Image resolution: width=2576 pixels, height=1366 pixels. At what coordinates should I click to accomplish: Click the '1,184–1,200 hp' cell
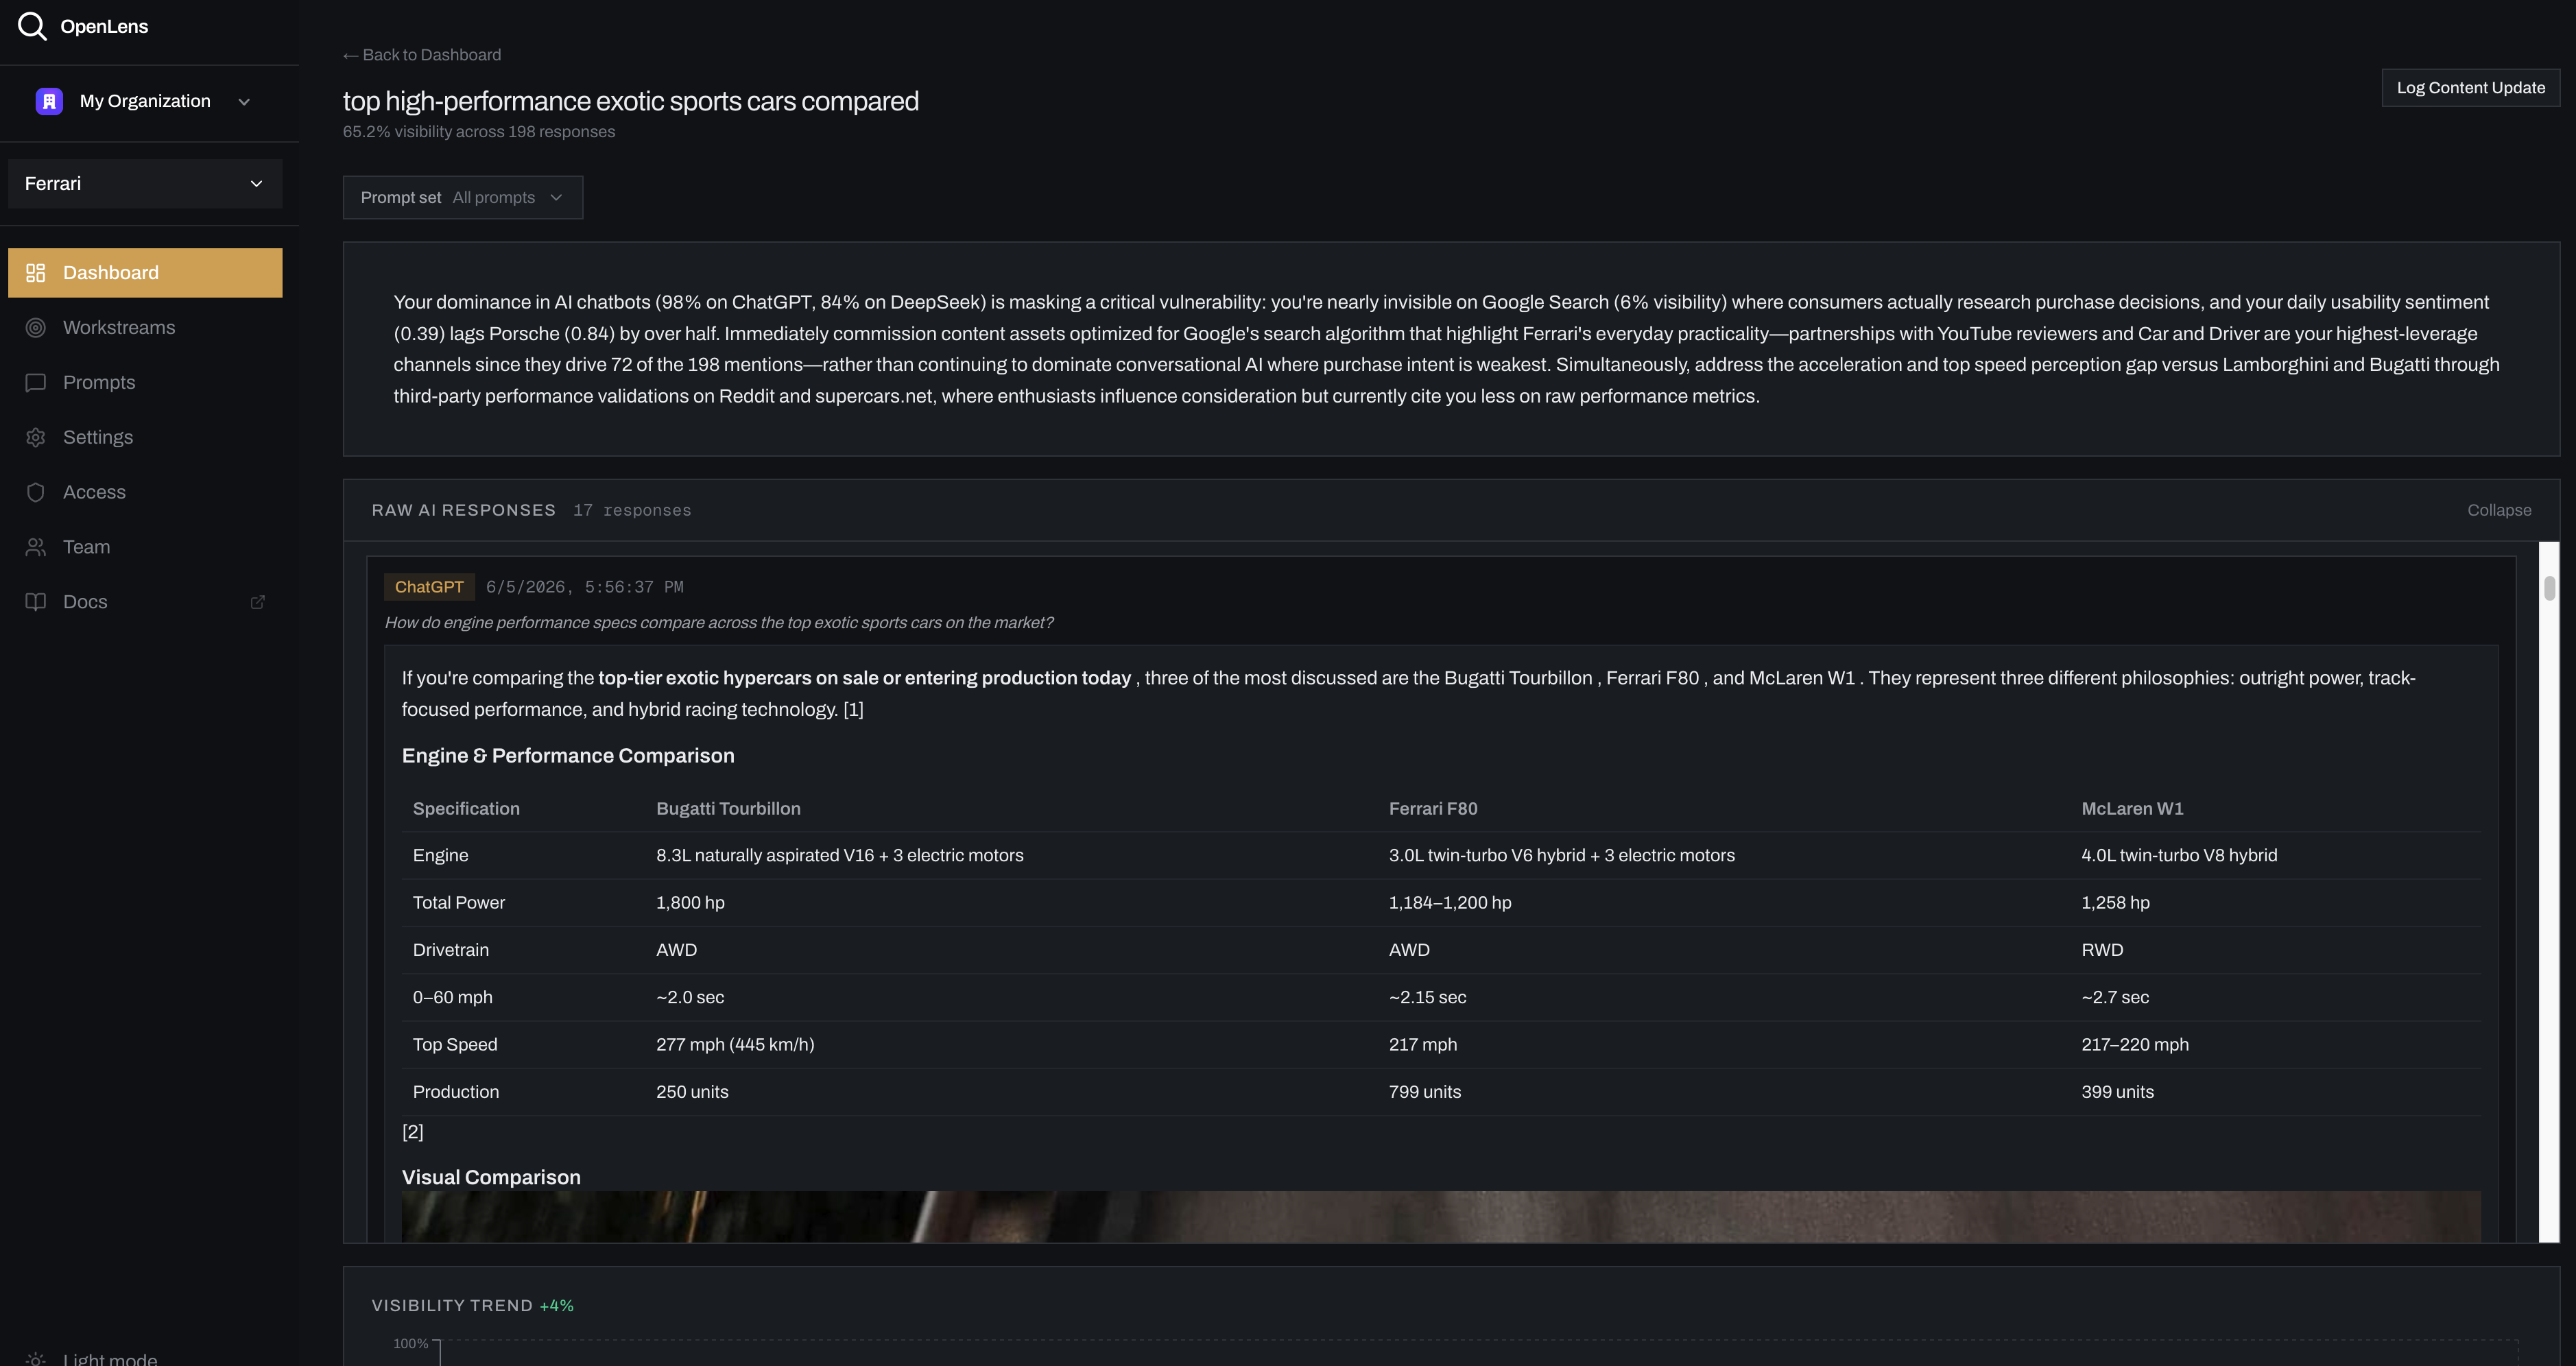point(1450,903)
